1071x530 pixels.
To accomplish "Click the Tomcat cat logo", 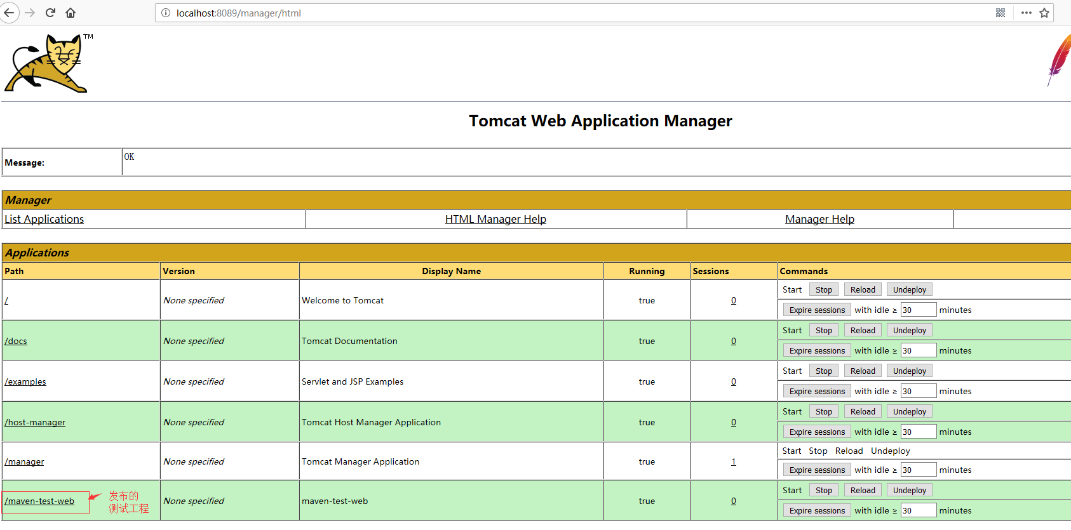I will click(47, 63).
